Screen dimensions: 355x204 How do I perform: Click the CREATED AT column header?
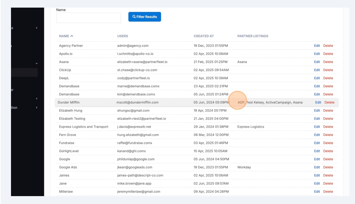pos(204,36)
